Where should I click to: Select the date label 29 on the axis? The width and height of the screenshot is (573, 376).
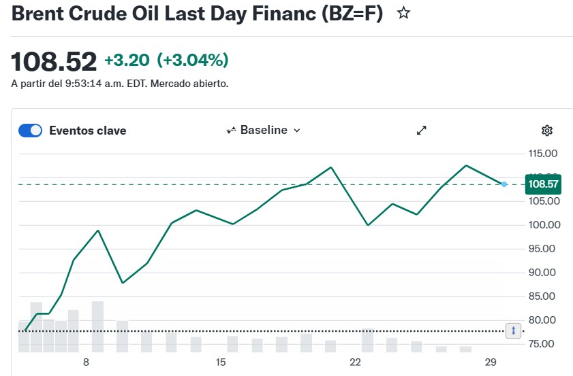489,362
